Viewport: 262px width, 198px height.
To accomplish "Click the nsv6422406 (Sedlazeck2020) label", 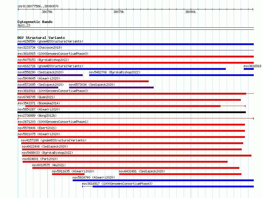I will (45, 146).
